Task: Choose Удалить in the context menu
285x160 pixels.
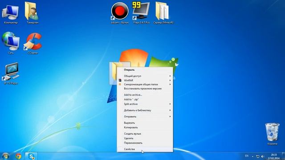Action: point(145,138)
